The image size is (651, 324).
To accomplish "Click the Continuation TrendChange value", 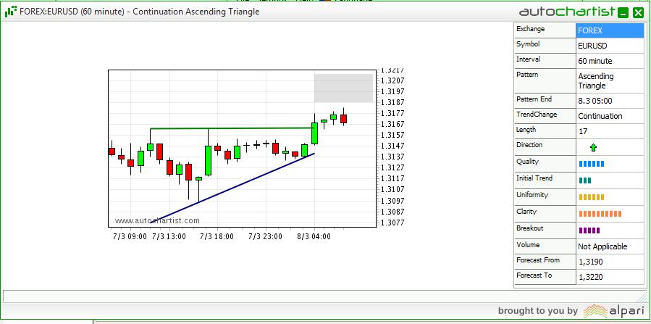I will (600, 116).
